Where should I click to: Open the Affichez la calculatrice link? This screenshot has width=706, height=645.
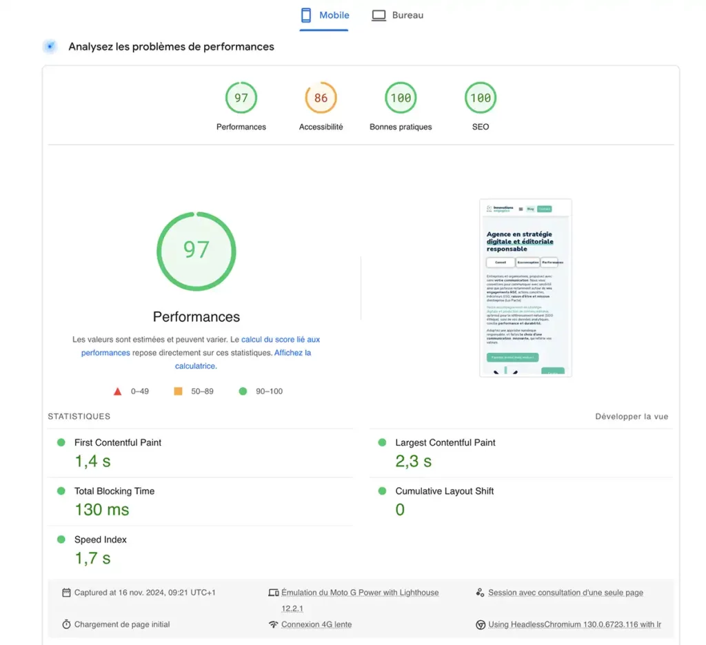coord(292,353)
